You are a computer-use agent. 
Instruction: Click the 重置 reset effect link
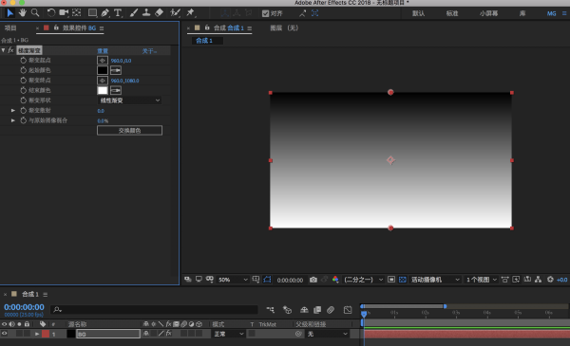pos(103,51)
